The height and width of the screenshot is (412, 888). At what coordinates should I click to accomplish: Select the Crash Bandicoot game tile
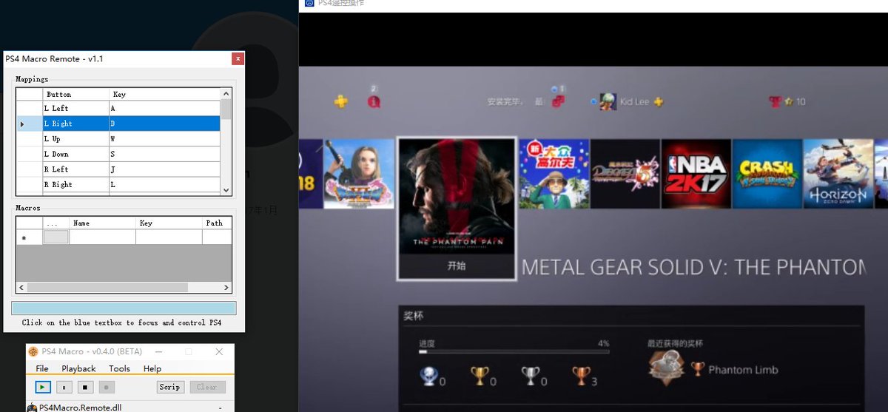767,174
